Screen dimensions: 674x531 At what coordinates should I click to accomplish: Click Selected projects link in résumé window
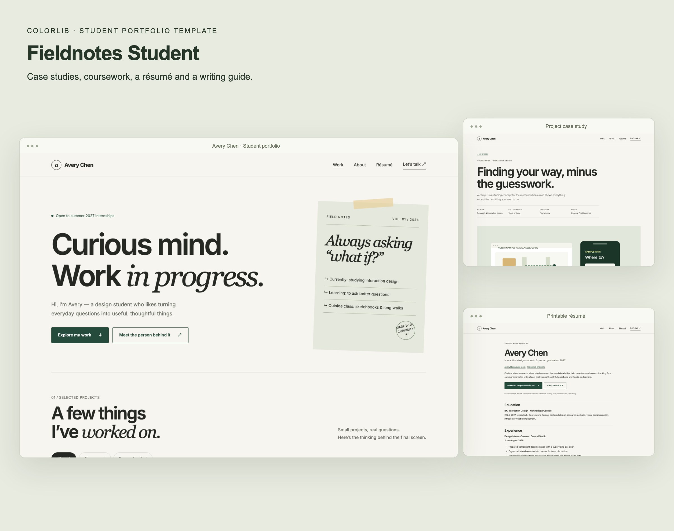536,367
